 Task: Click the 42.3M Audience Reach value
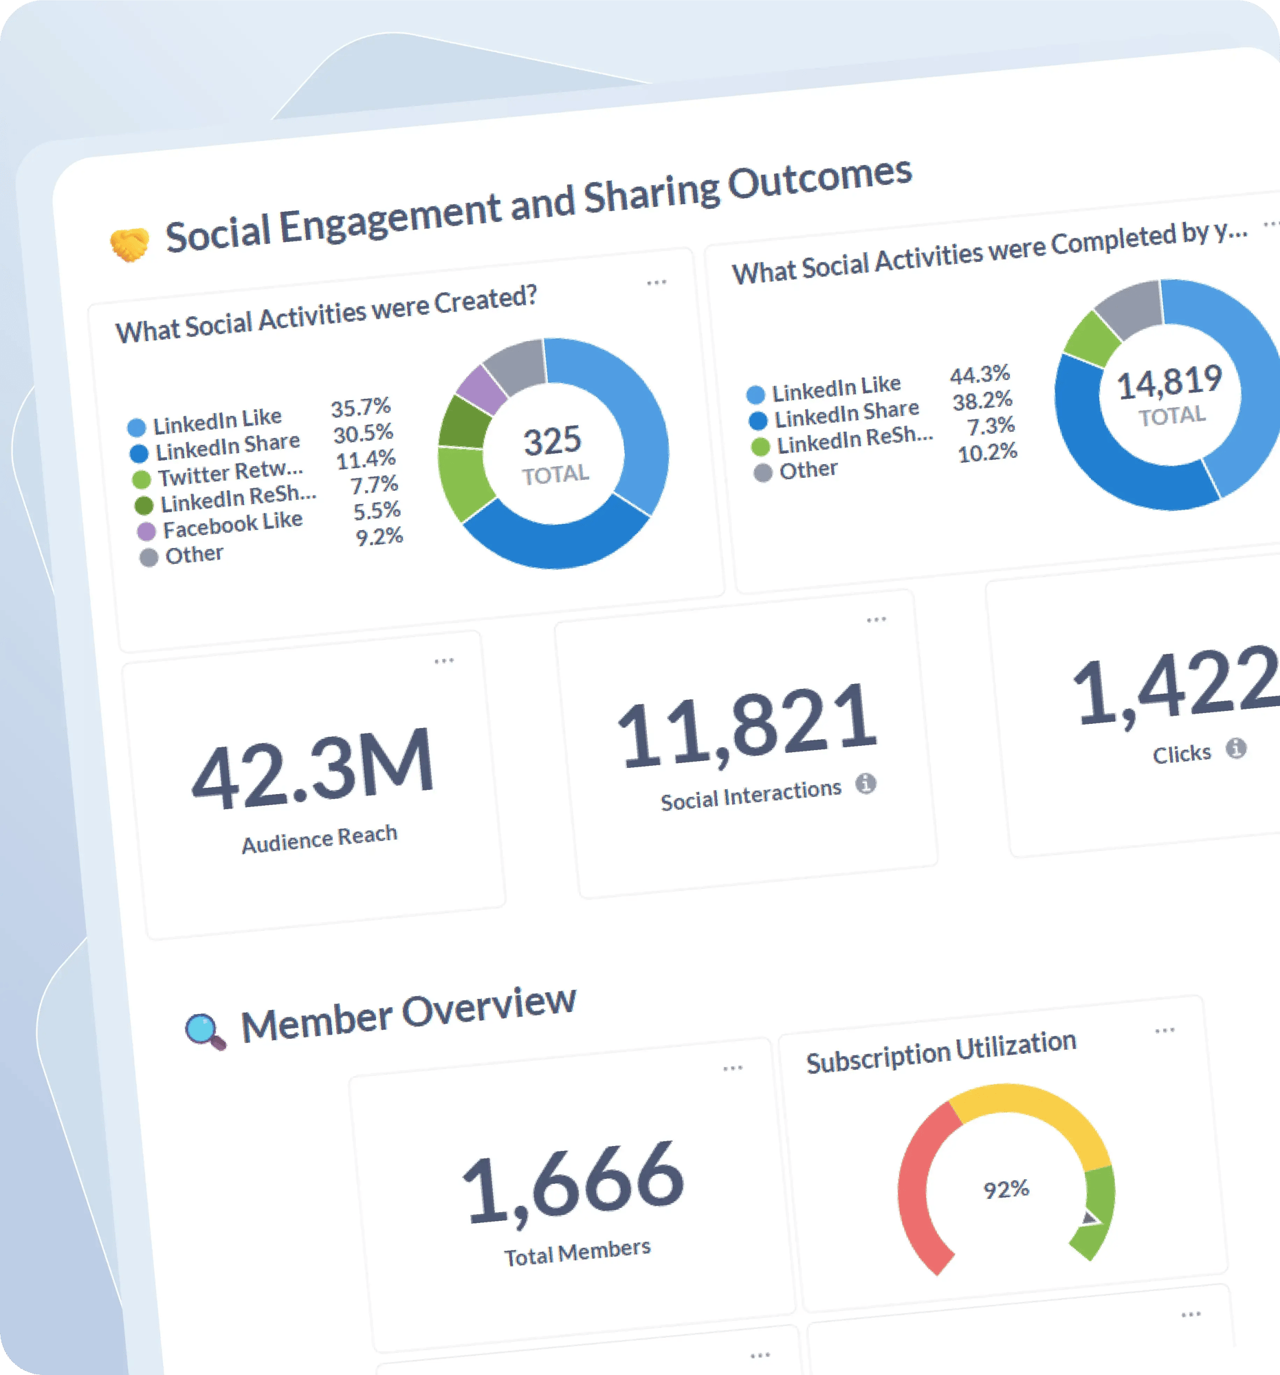pyautogui.click(x=313, y=769)
